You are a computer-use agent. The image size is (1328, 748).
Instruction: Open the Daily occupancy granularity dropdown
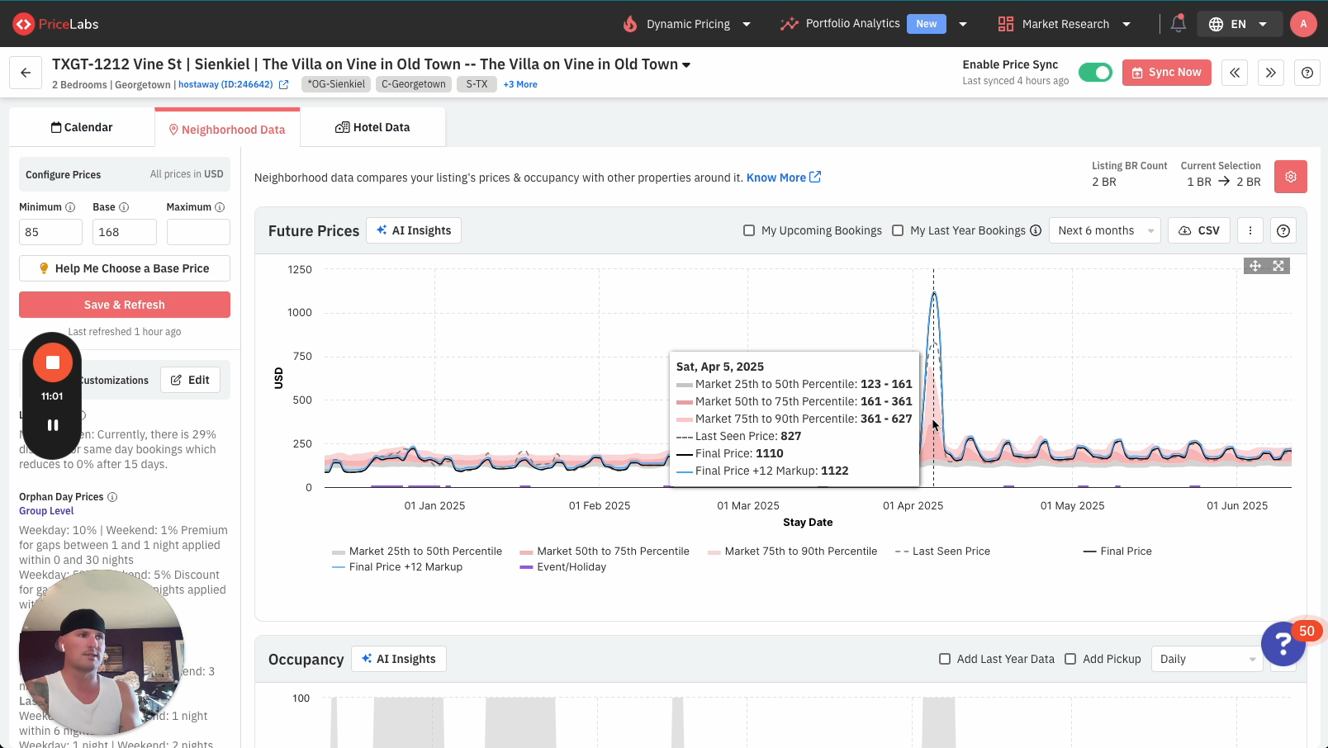[x=1207, y=659]
